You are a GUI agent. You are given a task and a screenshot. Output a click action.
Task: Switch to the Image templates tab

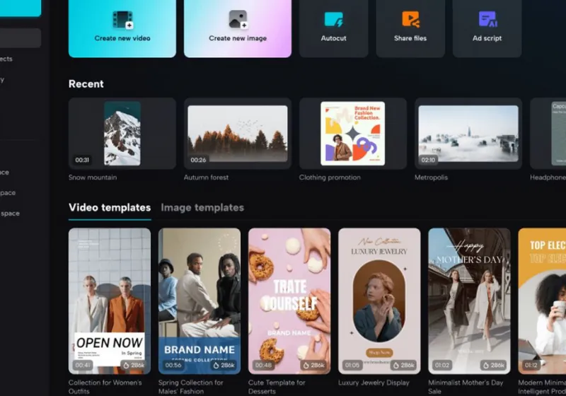pos(202,208)
